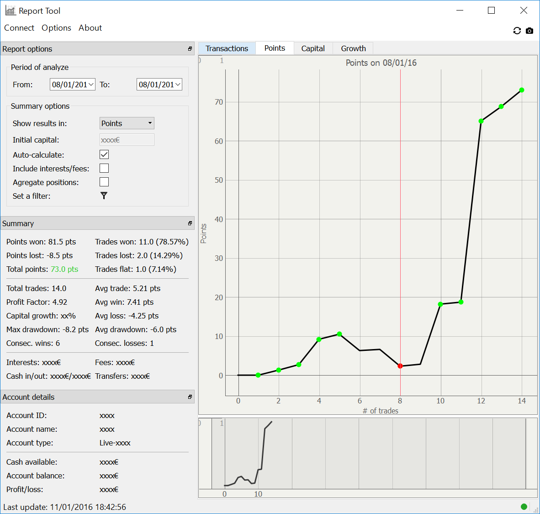Click the Max drawdown: -8.2 pts text
Screen dimensions: 540x514
pyautogui.click(x=48, y=330)
